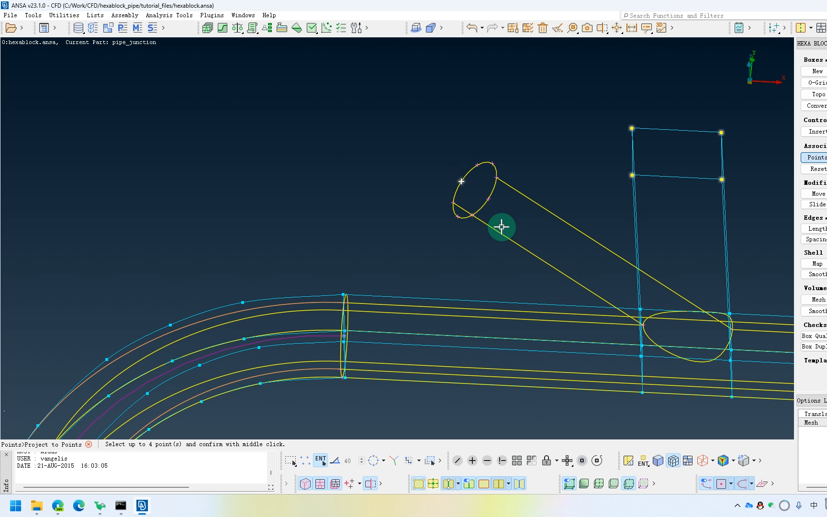Open the database browser icon
827x517 pixels.
click(78, 28)
